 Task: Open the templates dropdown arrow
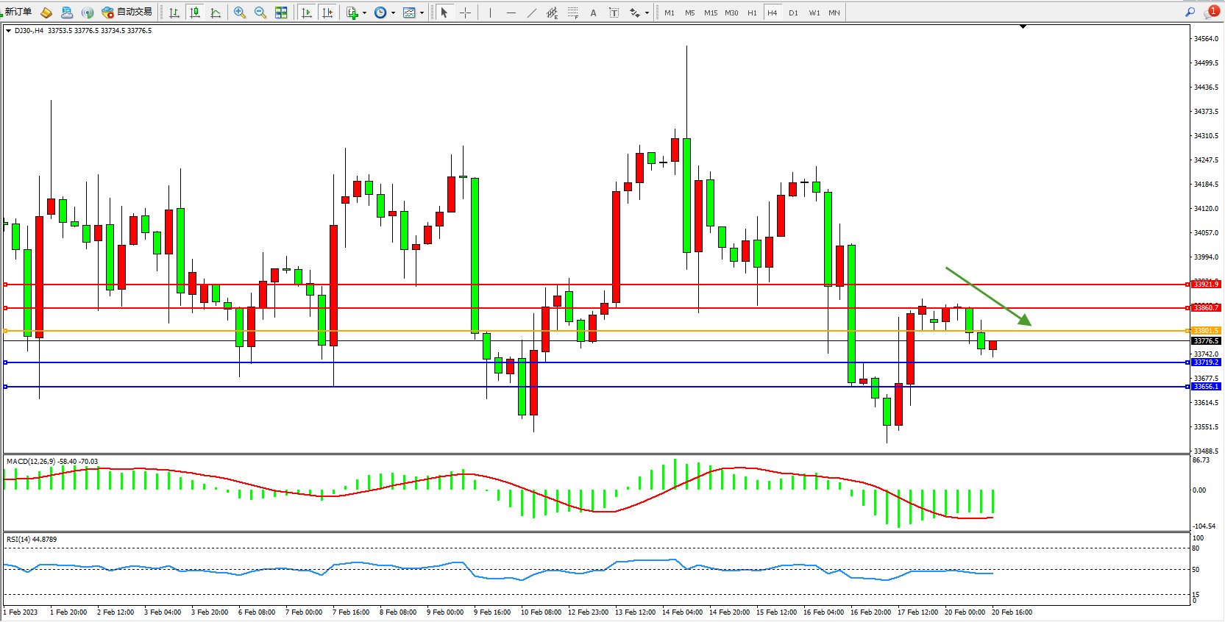pyautogui.click(x=422, y=12)
